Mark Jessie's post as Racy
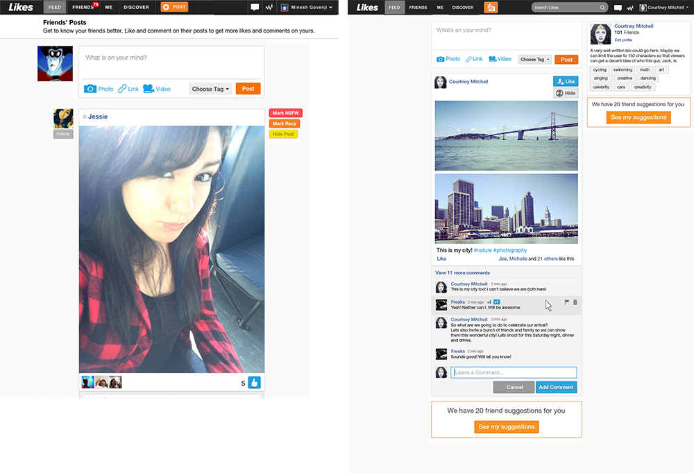The height and width of the screenshot is (473, 694). (x=285, y=123)
